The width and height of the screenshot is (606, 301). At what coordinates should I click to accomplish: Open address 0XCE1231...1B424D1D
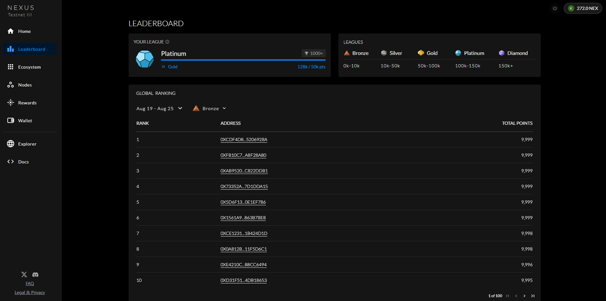point(244,233)
